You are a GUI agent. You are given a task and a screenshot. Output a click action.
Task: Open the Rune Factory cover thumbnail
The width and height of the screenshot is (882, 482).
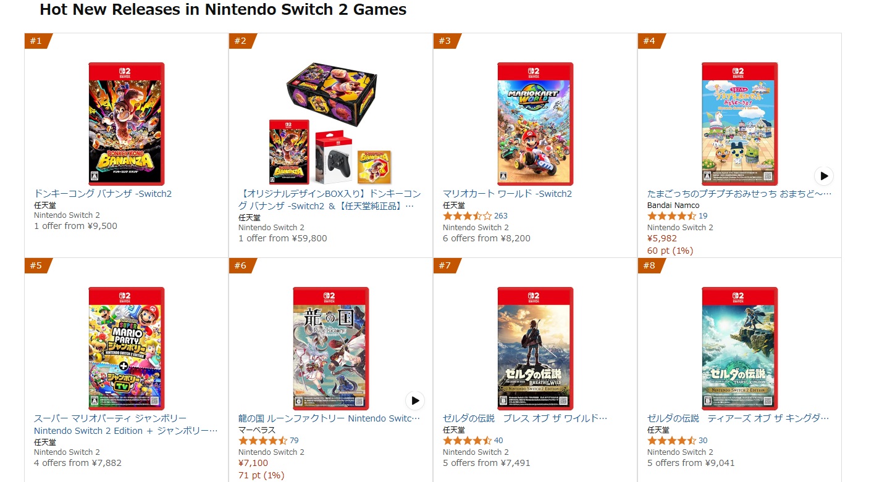tap(330, 348)
